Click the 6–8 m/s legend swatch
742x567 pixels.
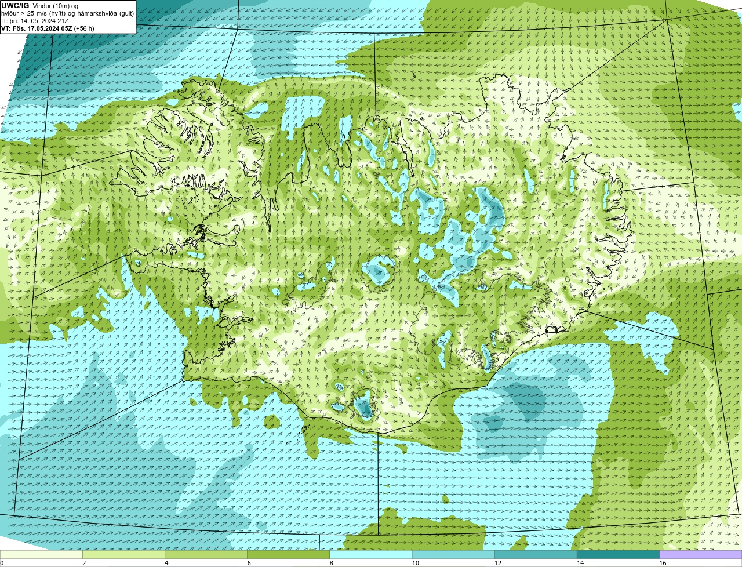pos(289,554)
